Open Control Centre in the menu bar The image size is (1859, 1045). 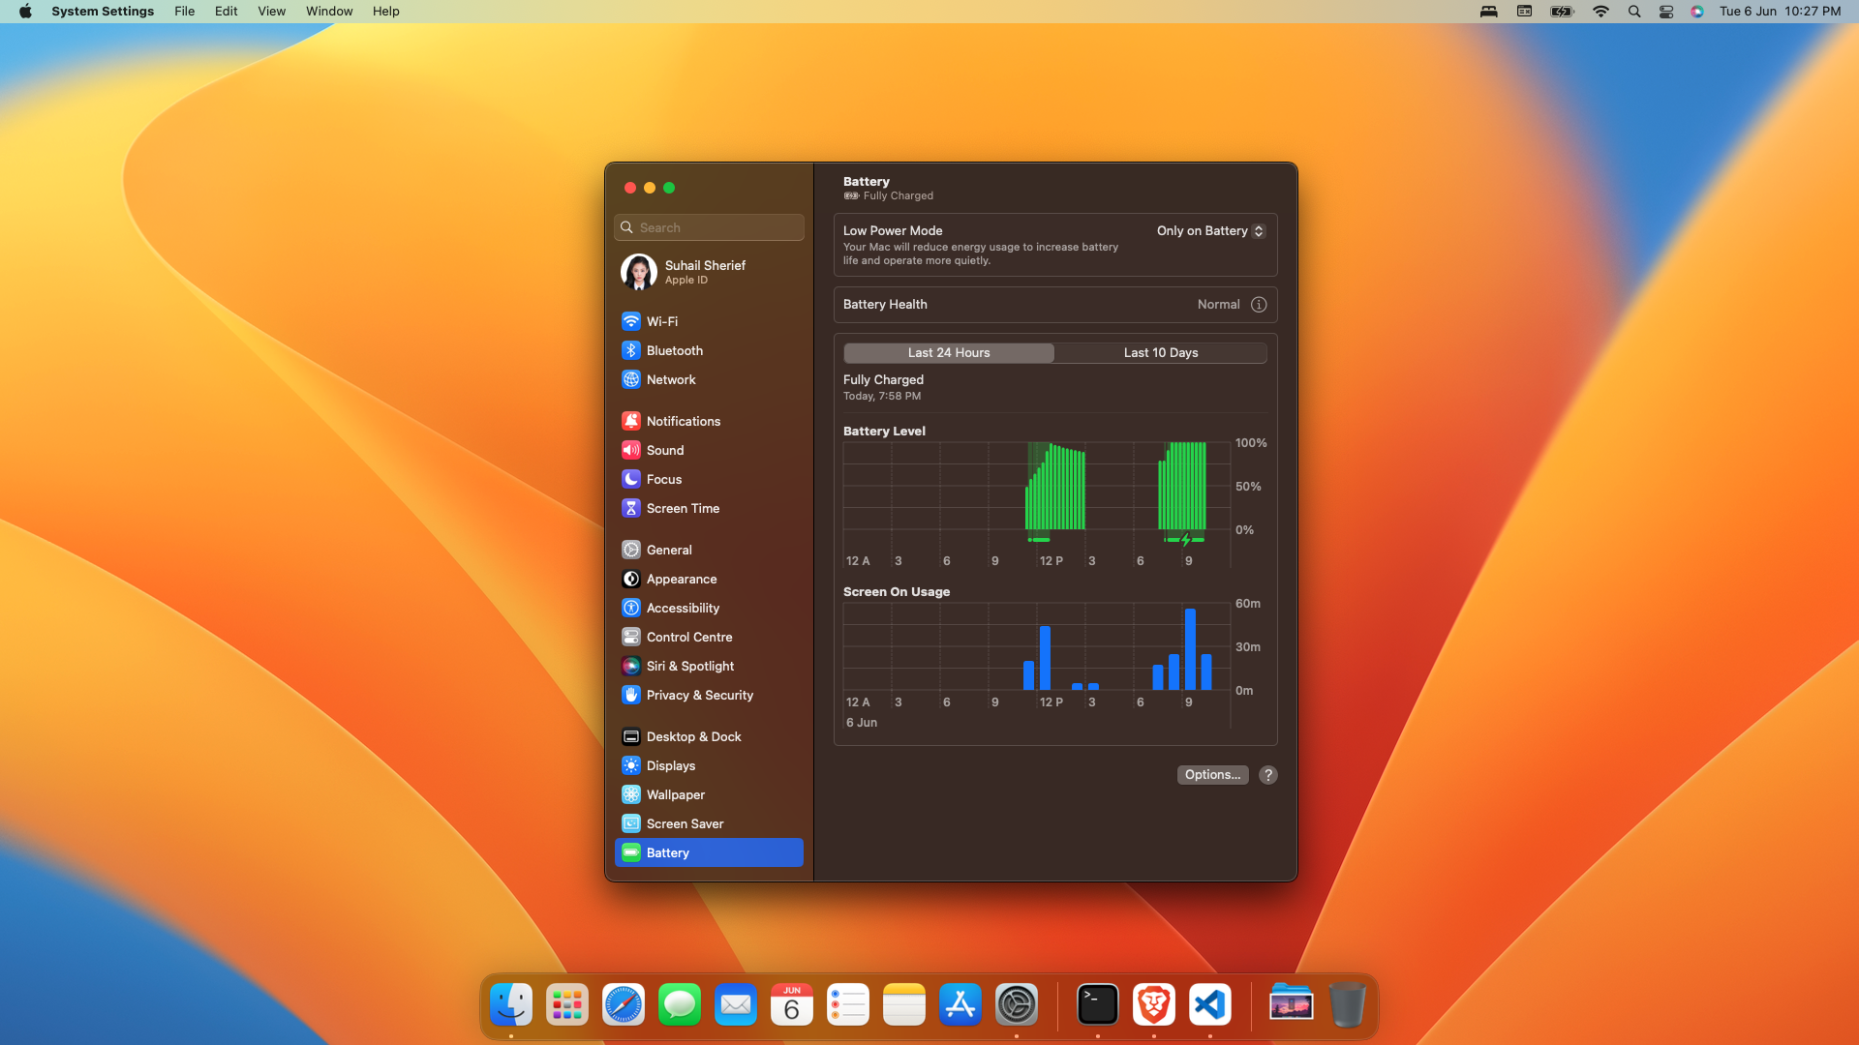tap(1666, 12)
